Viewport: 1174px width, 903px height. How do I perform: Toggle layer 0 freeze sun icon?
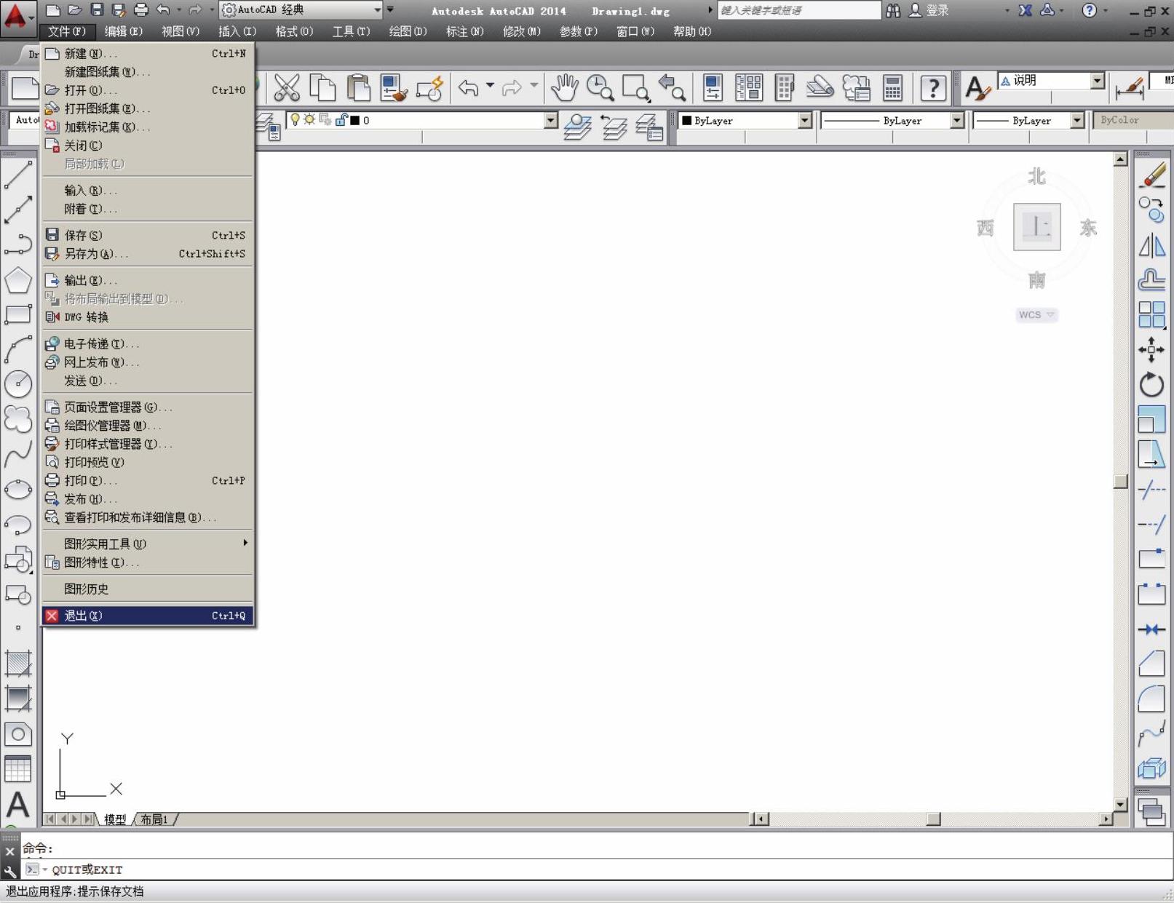click(309, 120)
